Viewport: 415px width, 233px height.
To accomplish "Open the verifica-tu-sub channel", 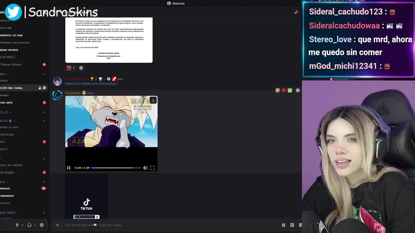I will [x=11, y=35].
